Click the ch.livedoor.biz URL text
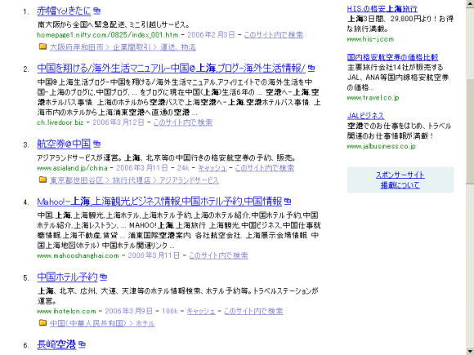This screenshot has width=474, height=355. tap(60, 122)
